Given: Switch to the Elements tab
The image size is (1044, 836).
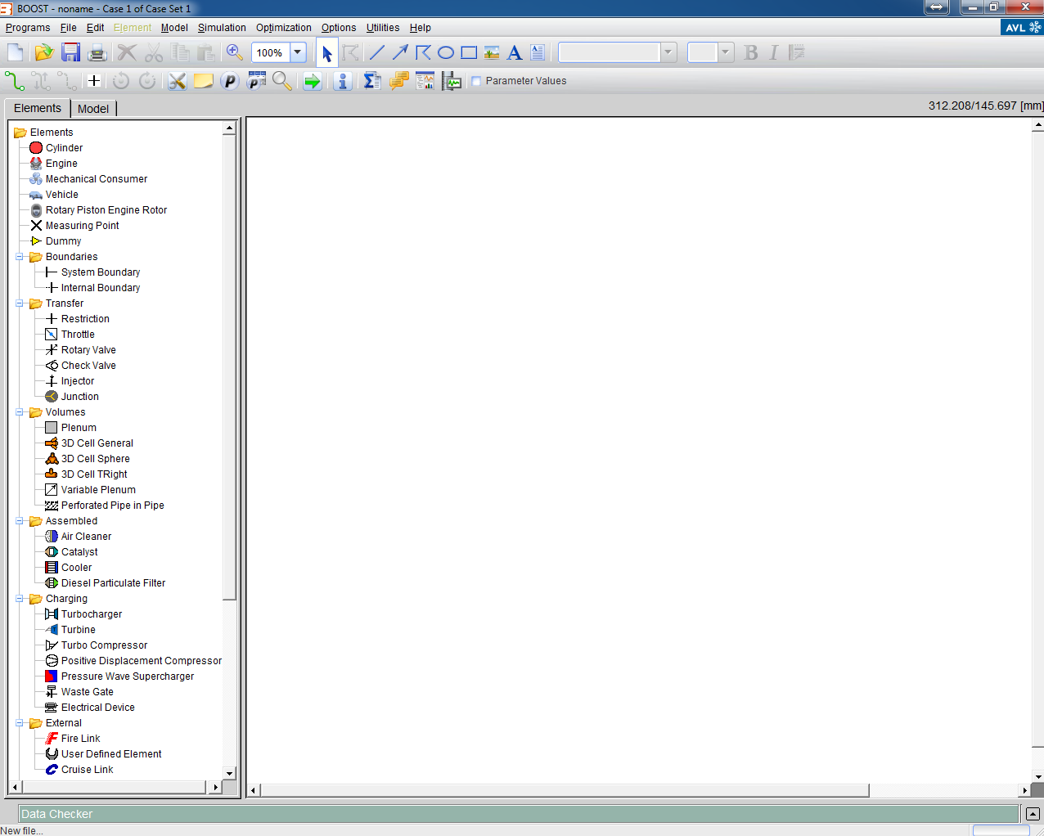Looking at the screenshot, I should point(38,108).
